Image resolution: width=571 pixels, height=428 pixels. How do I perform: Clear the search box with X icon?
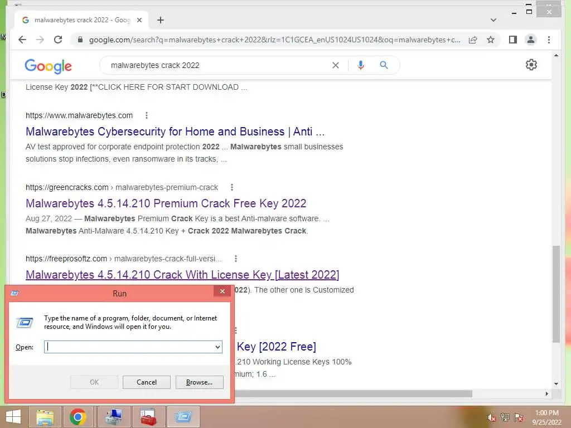(x=335, y=65)
